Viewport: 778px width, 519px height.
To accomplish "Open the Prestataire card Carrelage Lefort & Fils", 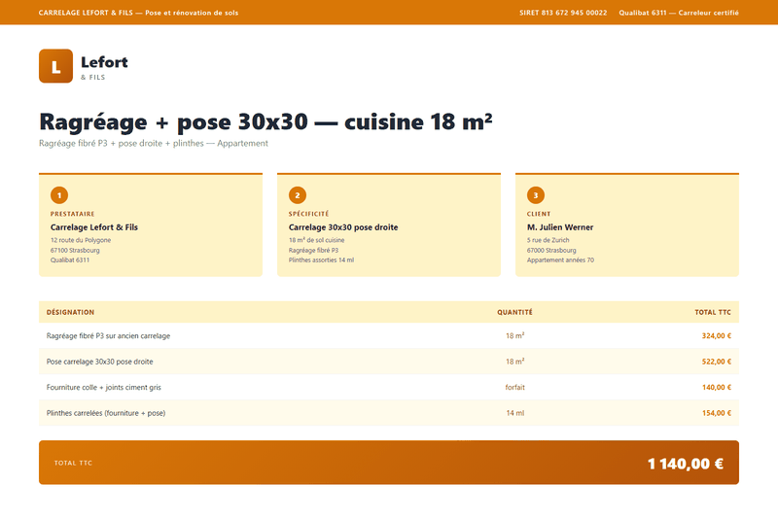I will [151, 225].
